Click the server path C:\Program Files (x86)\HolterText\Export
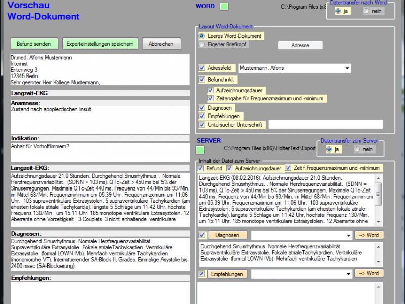405x304 pixels. [x=270, y=148]
